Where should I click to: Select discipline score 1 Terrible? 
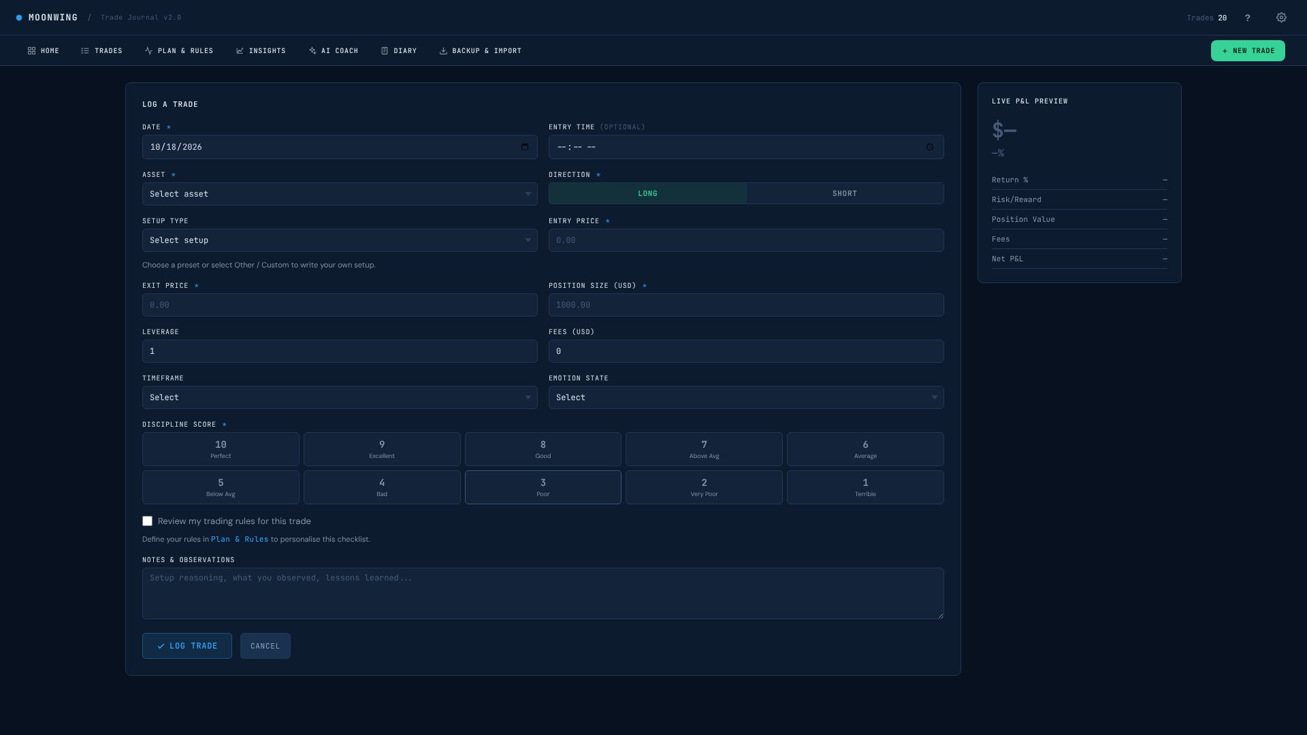click(x=865, y=487)
